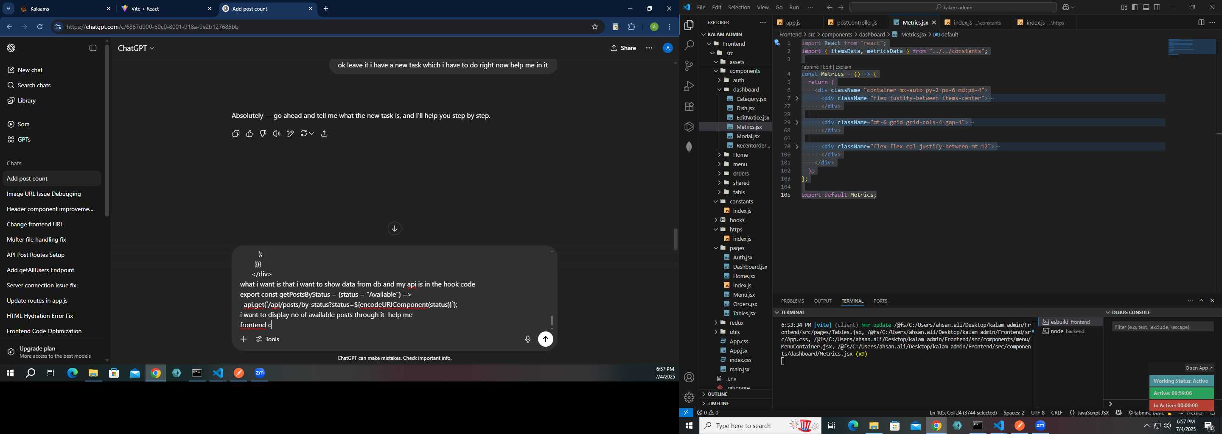Open Extensions view in VS Code
Screen dimensions: 1222x434
click(x=689, y=107)
